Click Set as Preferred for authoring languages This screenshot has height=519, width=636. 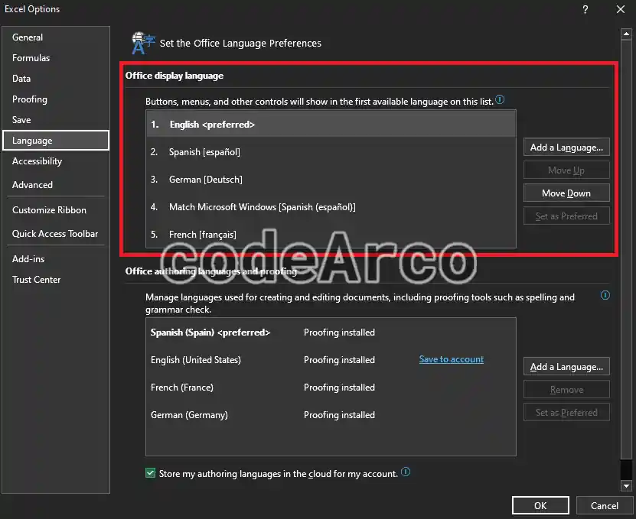566,413
